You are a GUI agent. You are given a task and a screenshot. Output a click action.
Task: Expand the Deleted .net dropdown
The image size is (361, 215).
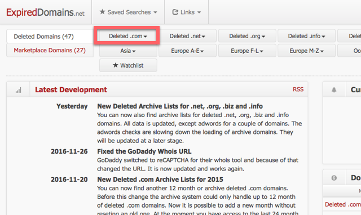(x=187, y=36)
